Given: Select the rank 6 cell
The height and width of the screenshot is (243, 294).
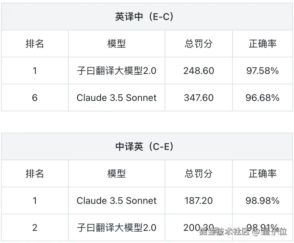Looking at the screenshot, I should pyautogui.click(x=35, y=98).
